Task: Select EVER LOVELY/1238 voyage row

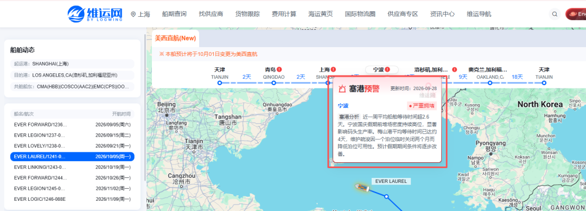Action: (72, 146)
